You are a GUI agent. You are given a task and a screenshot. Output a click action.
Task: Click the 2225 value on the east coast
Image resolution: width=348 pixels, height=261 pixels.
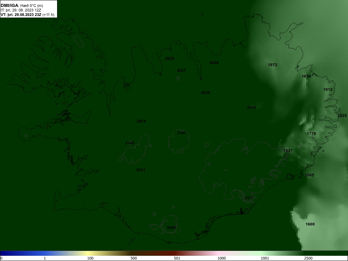pos(342,116)
